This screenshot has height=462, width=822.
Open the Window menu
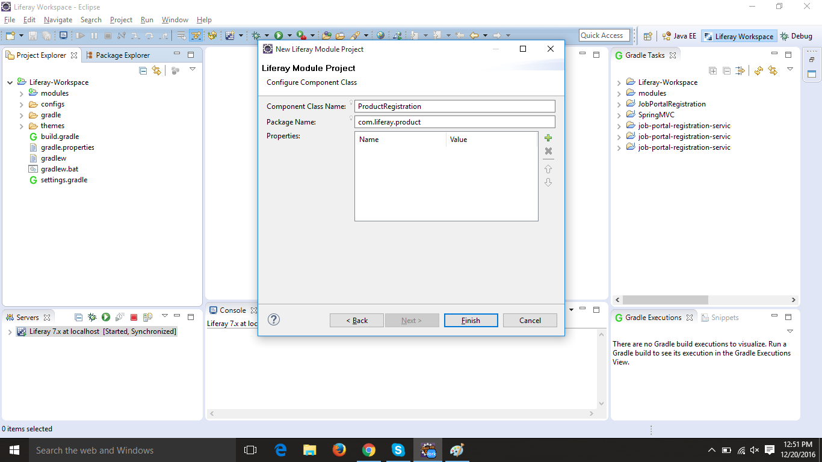tap(175, 19)
